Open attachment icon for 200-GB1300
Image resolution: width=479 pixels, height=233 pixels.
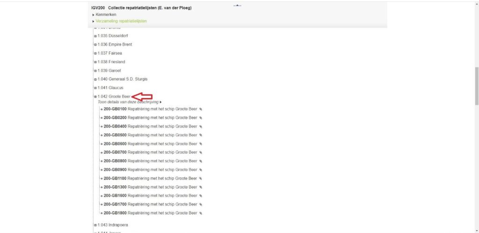tap(201, 187)
